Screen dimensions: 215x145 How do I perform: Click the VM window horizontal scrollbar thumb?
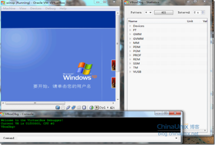(x=35, y=103)
